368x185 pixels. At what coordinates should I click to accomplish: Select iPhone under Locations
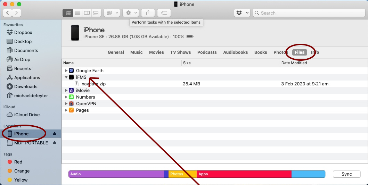(x=31, y=134)
